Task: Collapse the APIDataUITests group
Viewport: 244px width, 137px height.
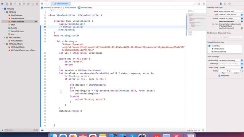Action: tap(5, 44)
